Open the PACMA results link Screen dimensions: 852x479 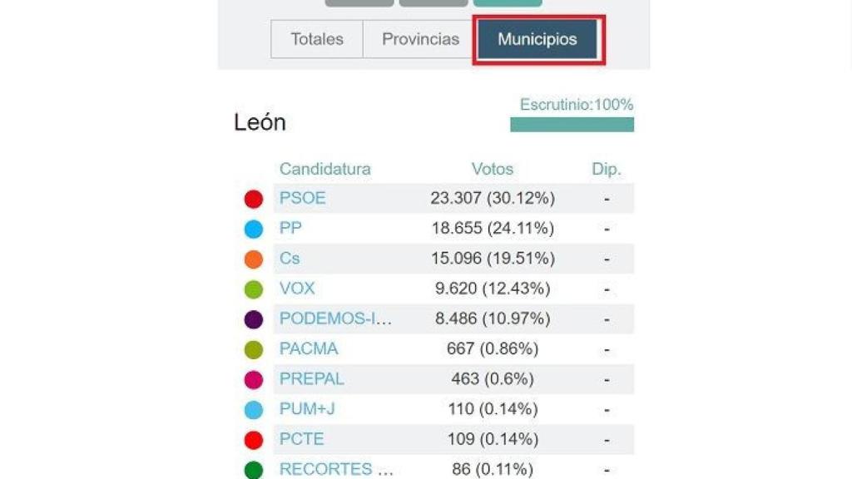click(308, 348)
